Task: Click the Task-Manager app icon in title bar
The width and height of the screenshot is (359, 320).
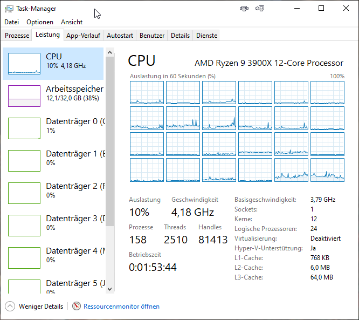Action: (x=10, y=9)
